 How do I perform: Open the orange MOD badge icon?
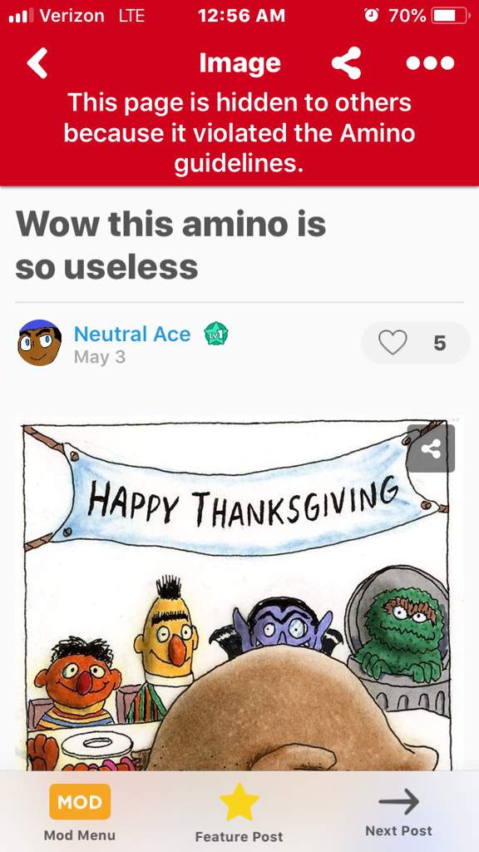[x=80, y=801]
